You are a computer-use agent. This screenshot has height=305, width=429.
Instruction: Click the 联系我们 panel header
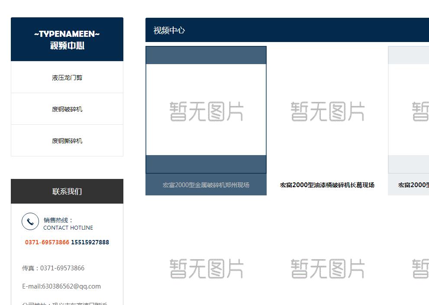pyautogui.click(x=67, y=191)
